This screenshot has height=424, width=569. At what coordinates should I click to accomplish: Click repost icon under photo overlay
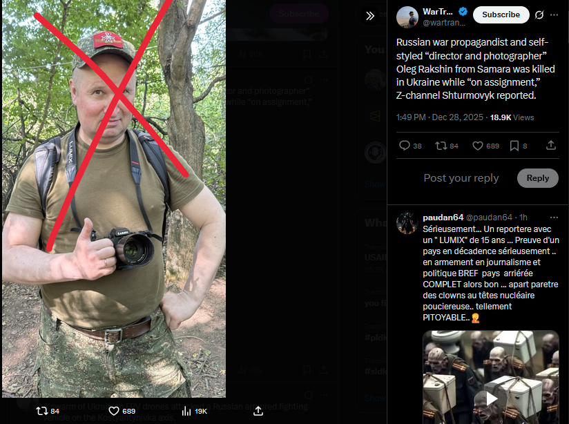[41, 411]
